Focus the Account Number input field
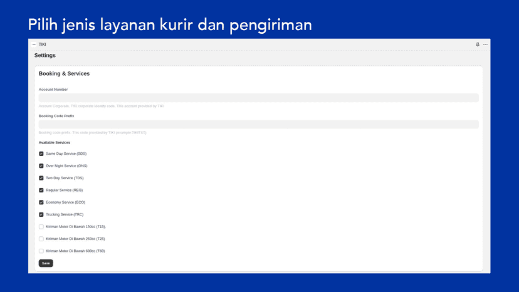The width and height of the screenshot is (519, 292). tap(258, 98)
